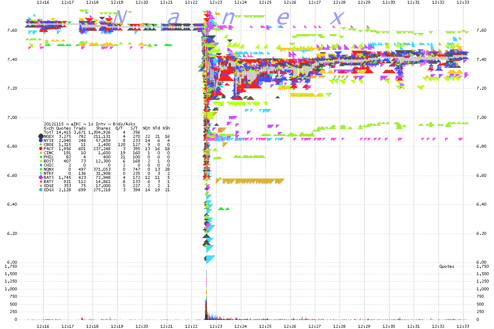Click the NQNX green square legend marker
The width and height of the screenshot is (494, 329).
click(41, 169)
